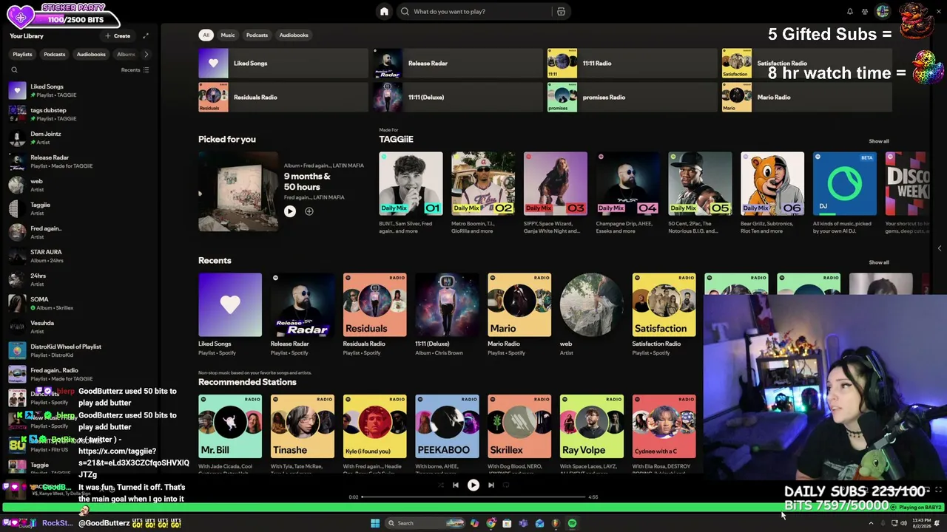947x532 pixels.
Task: Open Windows Start menu
Action: point(375,523)
